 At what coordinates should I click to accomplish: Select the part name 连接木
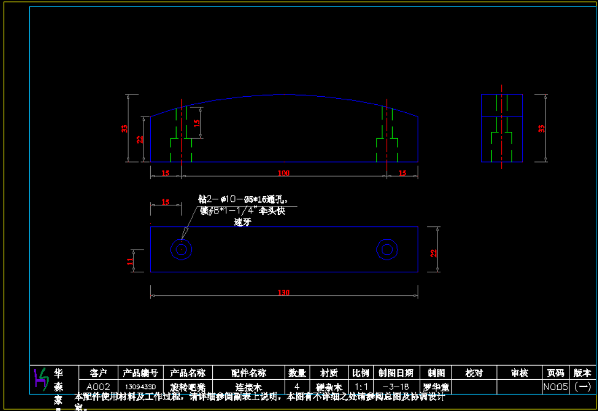pos(248,387)
